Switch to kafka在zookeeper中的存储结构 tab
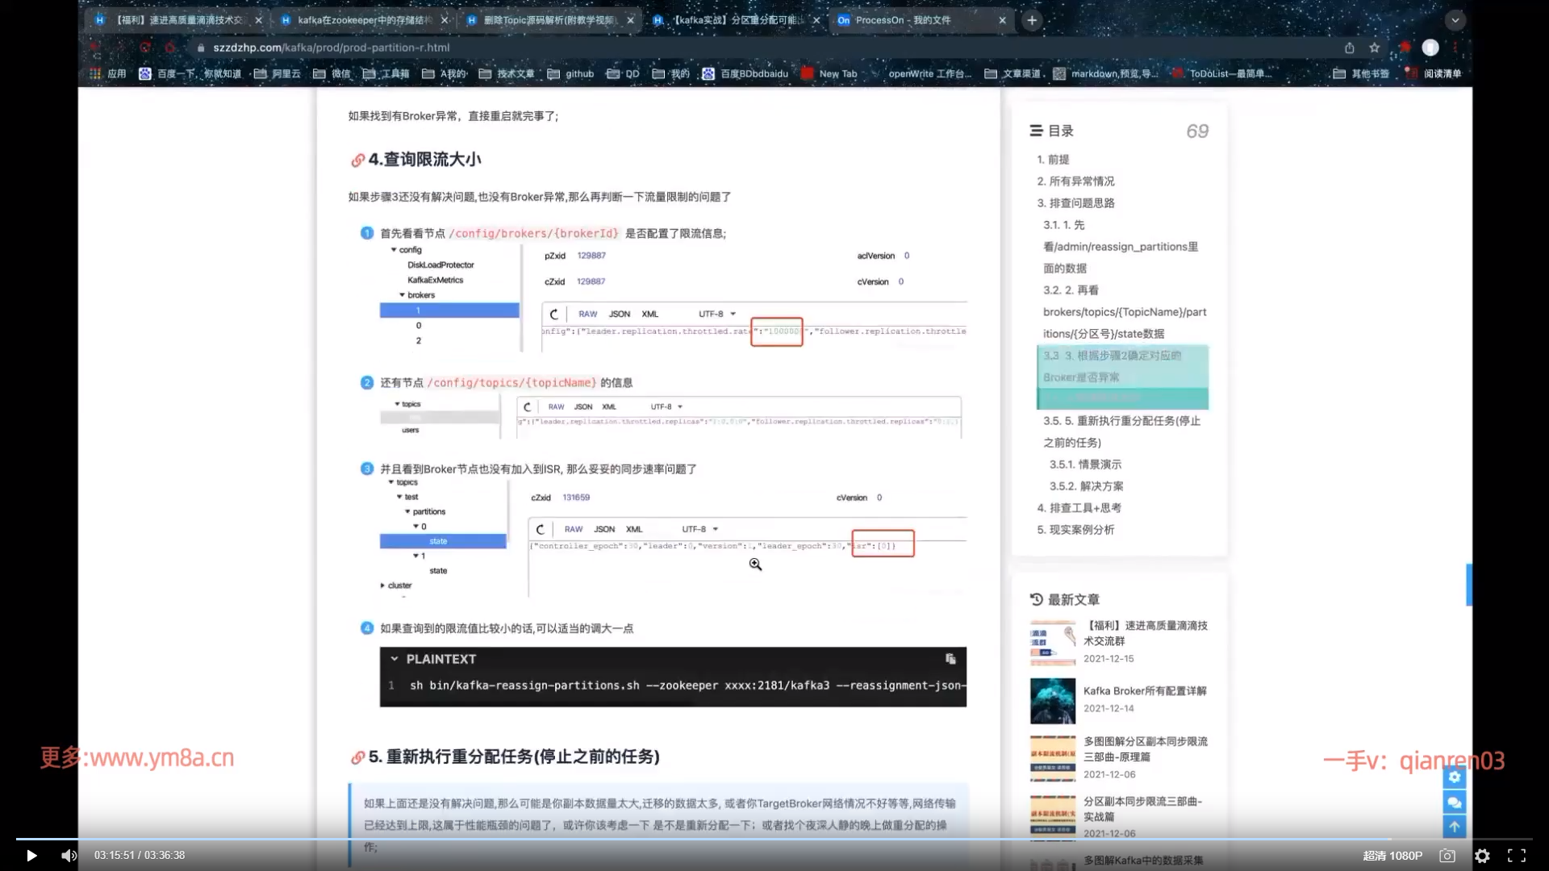The width and height of the screenshot is (1549, 871). (x=363, y=20)
